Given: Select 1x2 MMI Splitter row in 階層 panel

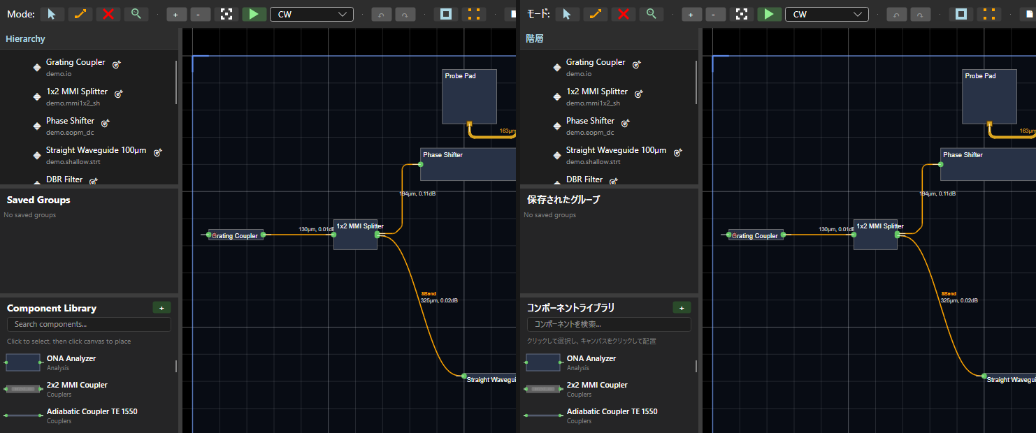Looking at the screenshot, I should click(607, 96).
